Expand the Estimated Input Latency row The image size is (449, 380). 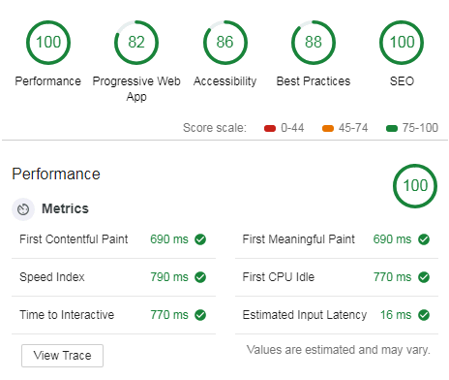pos(337,315)
